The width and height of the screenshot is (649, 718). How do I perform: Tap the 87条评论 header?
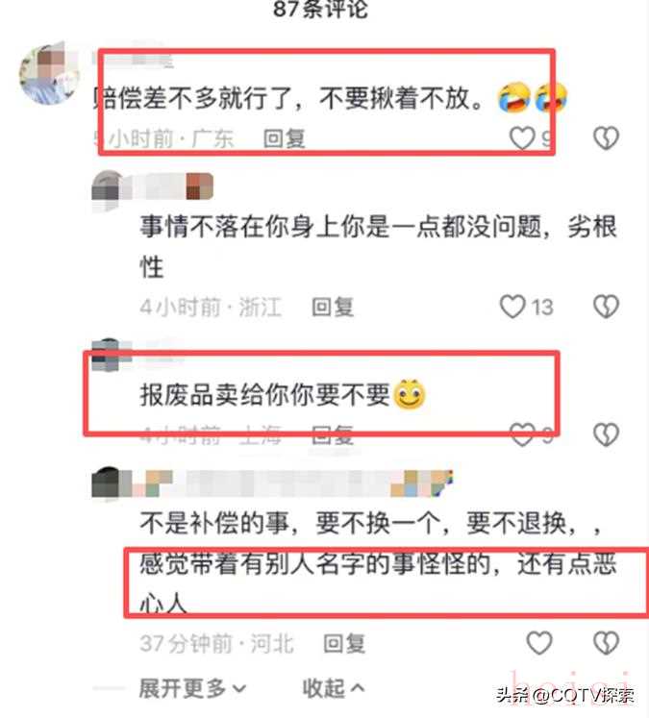(320, 10)
